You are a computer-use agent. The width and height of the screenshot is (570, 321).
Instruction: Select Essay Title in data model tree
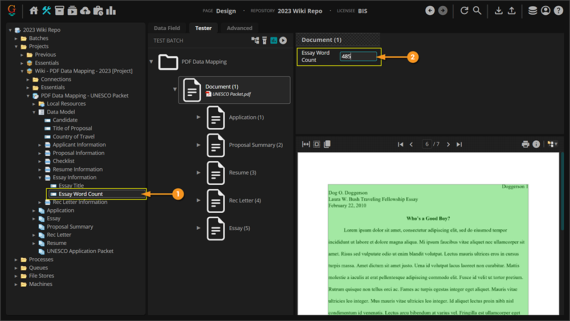(x=71, y=186)
